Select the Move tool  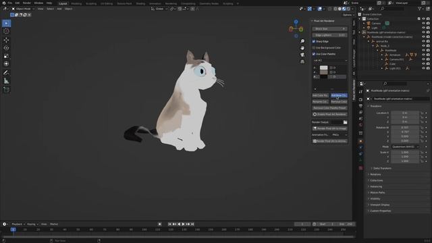(6, 40)
